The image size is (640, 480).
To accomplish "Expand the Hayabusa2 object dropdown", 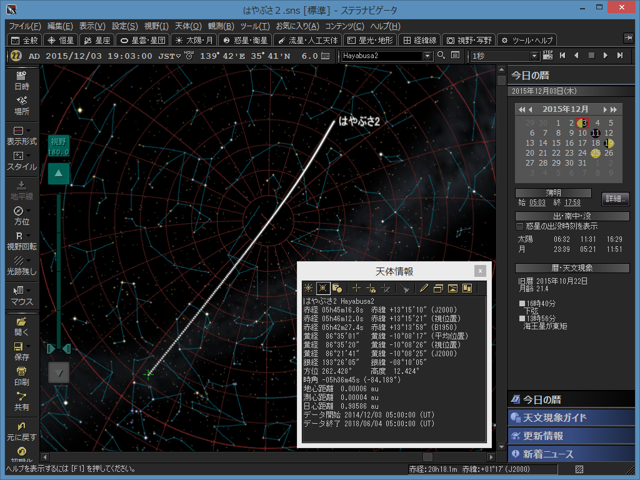I will 427,56.
